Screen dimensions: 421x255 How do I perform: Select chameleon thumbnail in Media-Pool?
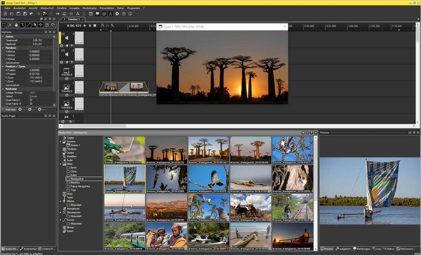125,150
